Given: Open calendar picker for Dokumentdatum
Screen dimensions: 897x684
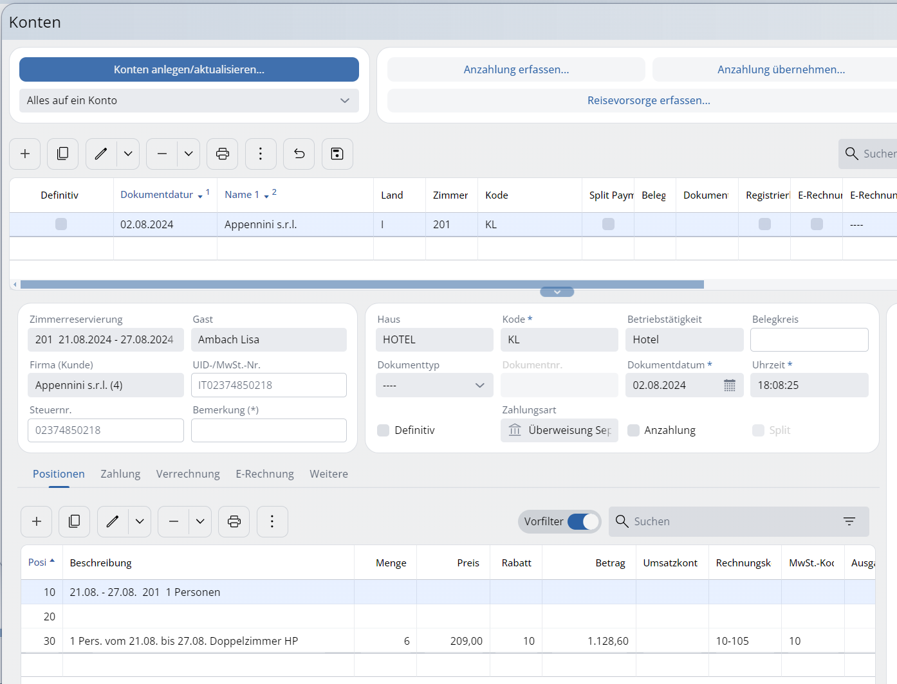Looking at the screenshot, I should click(729, 385).
